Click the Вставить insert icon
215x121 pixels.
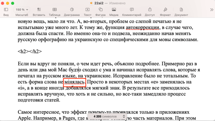point(39,10)
